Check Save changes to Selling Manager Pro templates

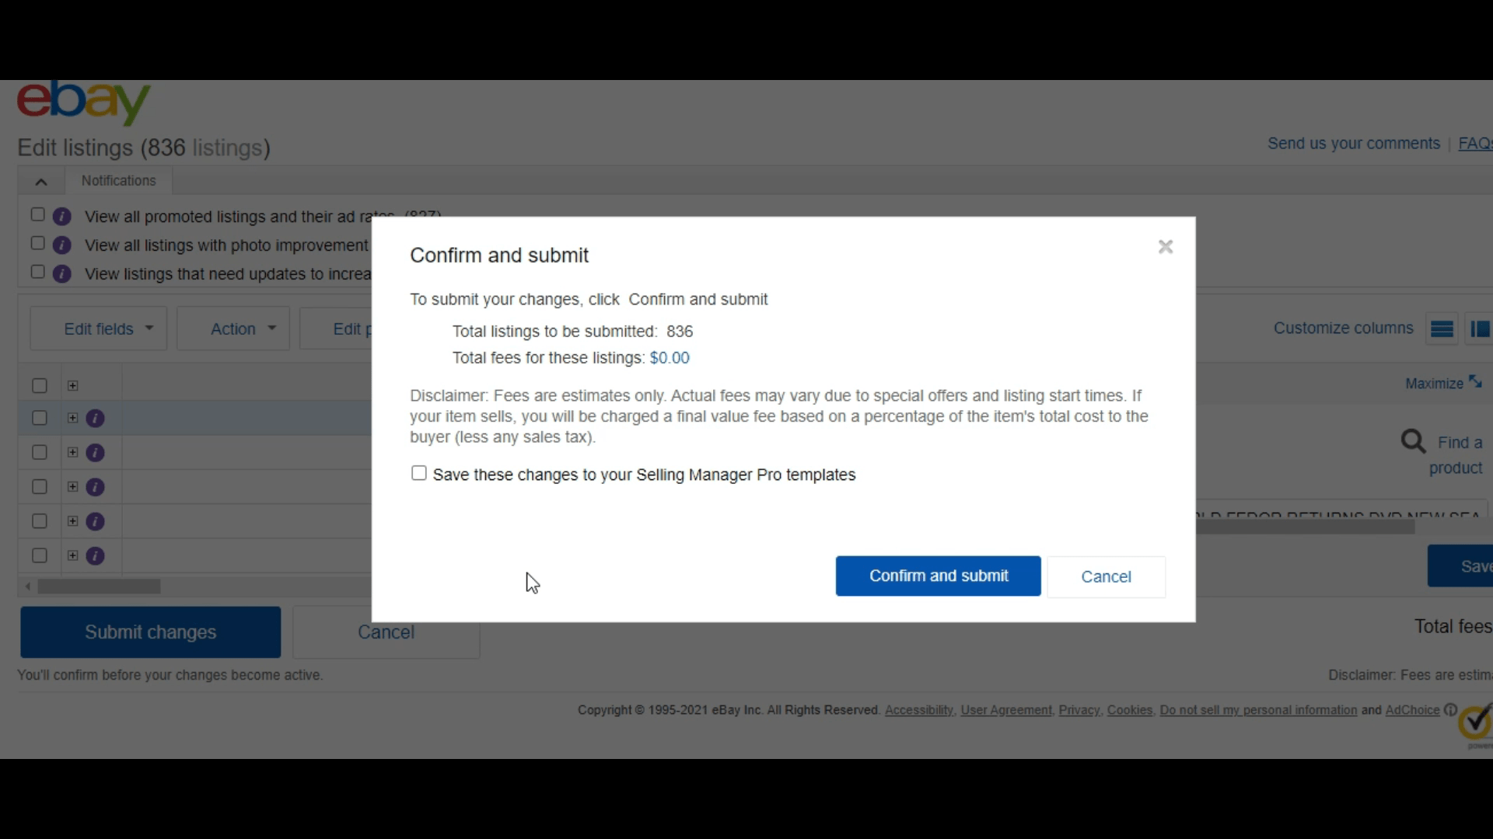pyautogui.click(x=418, y=473)
